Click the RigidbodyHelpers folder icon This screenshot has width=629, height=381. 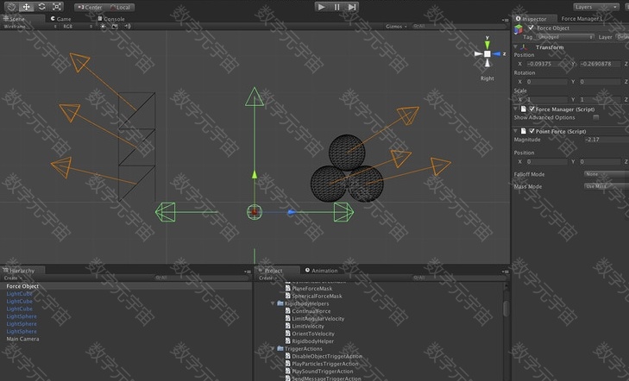[280, 303]
